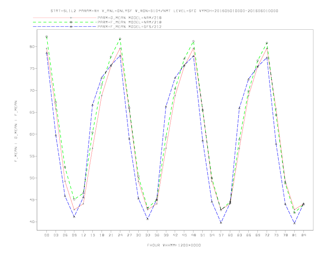Click green circle data marker at hour 09

74,199
